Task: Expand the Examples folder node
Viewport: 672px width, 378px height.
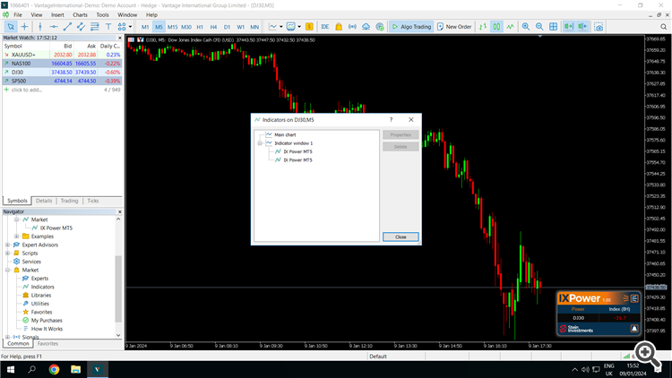Action: click(x=17, y=236)
